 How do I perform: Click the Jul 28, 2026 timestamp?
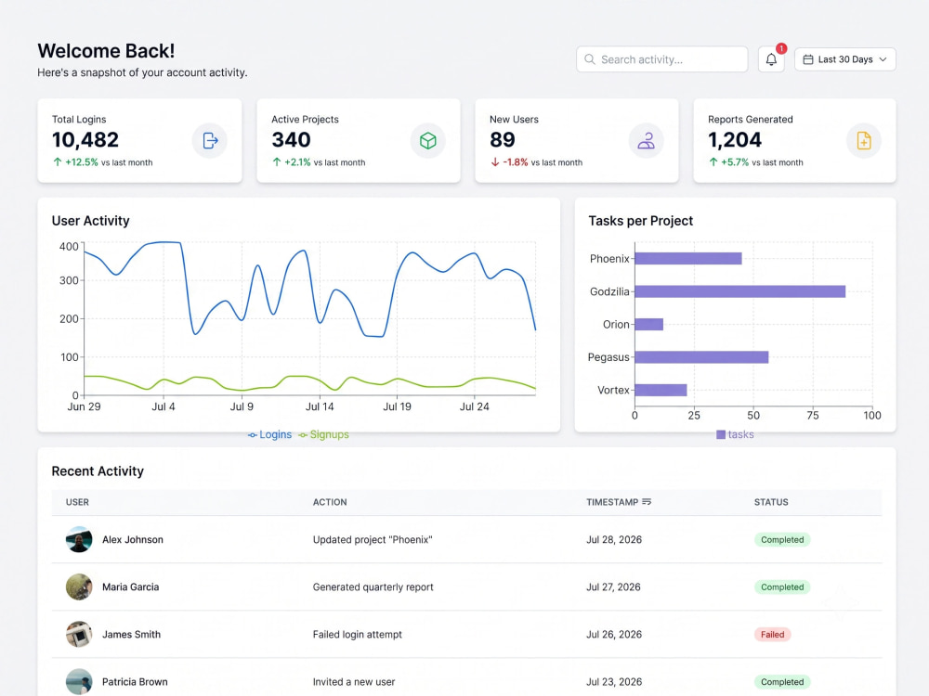pos(614,539)
